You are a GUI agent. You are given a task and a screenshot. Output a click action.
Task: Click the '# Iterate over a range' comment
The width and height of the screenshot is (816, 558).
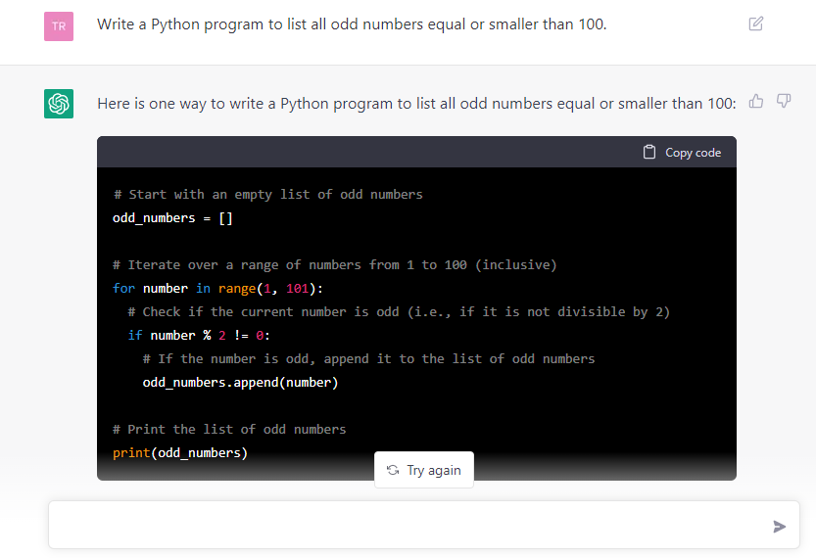click(334, 264)
